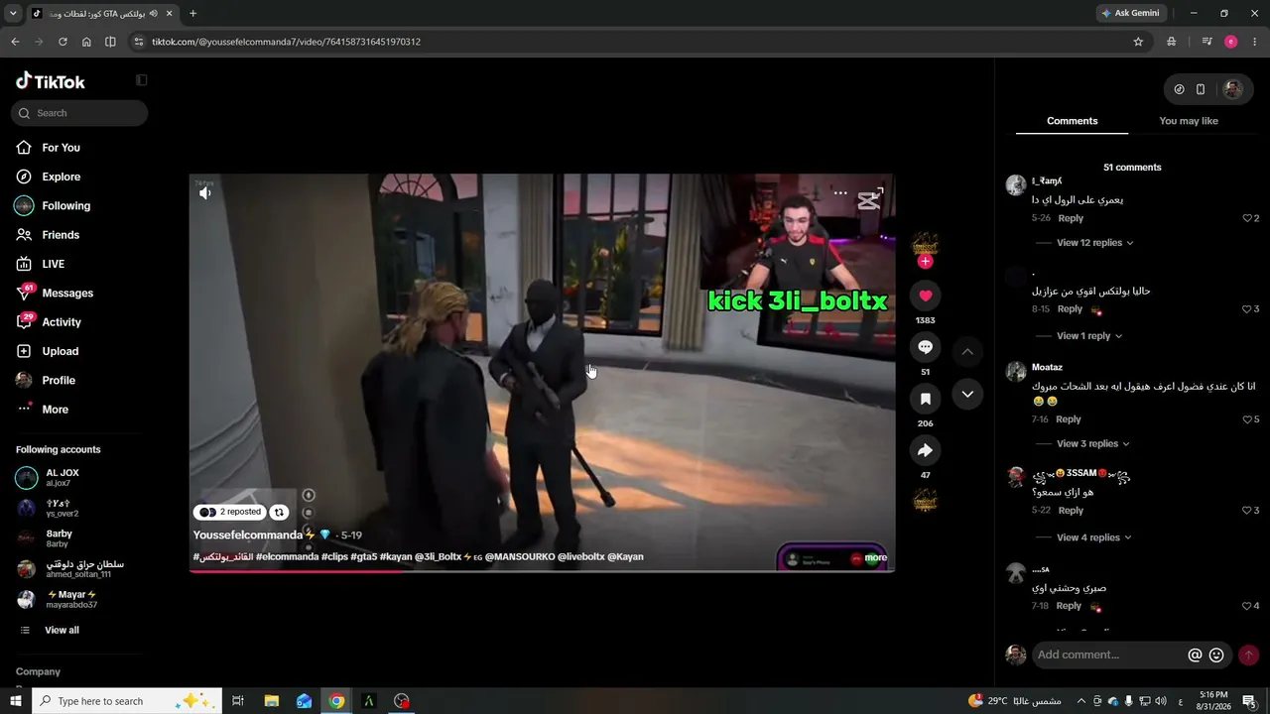Bookmark this tab with the star icon

pos(1138,42)
